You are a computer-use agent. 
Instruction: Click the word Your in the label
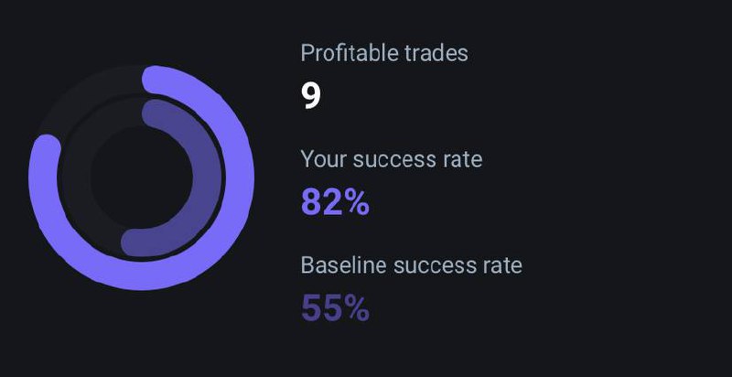click(323, 159)
